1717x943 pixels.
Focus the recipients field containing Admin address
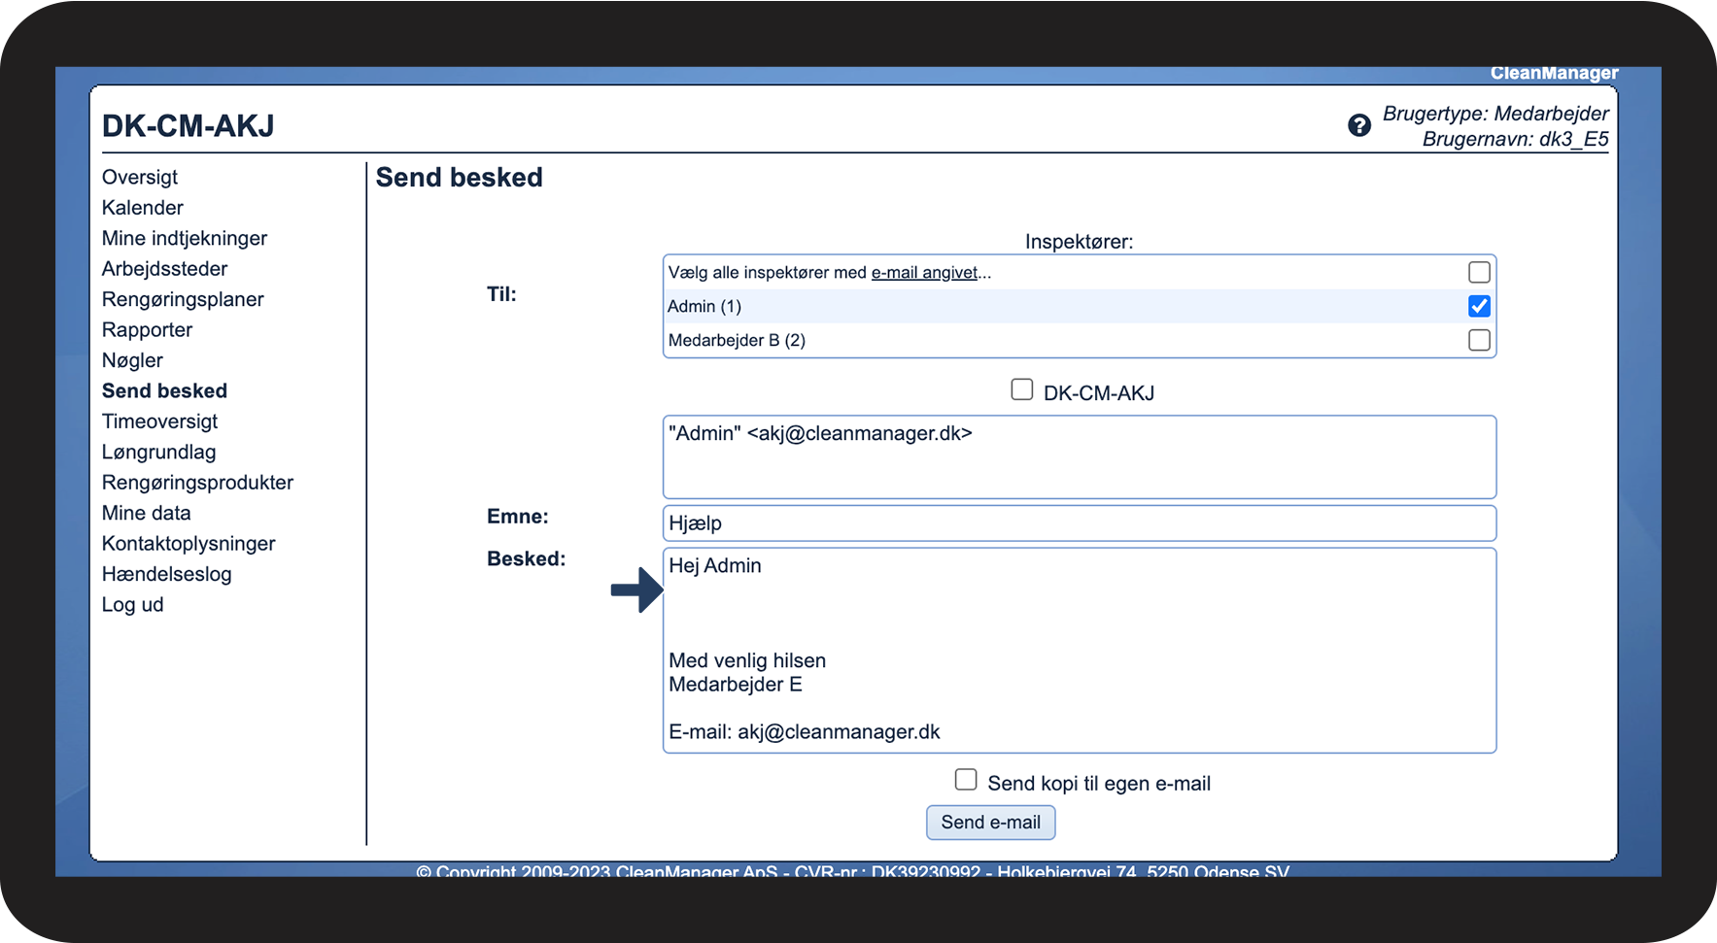tap(1080, 457)
